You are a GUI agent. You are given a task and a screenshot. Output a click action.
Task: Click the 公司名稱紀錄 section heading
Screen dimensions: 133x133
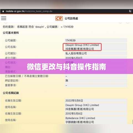[x=11, y=93]
